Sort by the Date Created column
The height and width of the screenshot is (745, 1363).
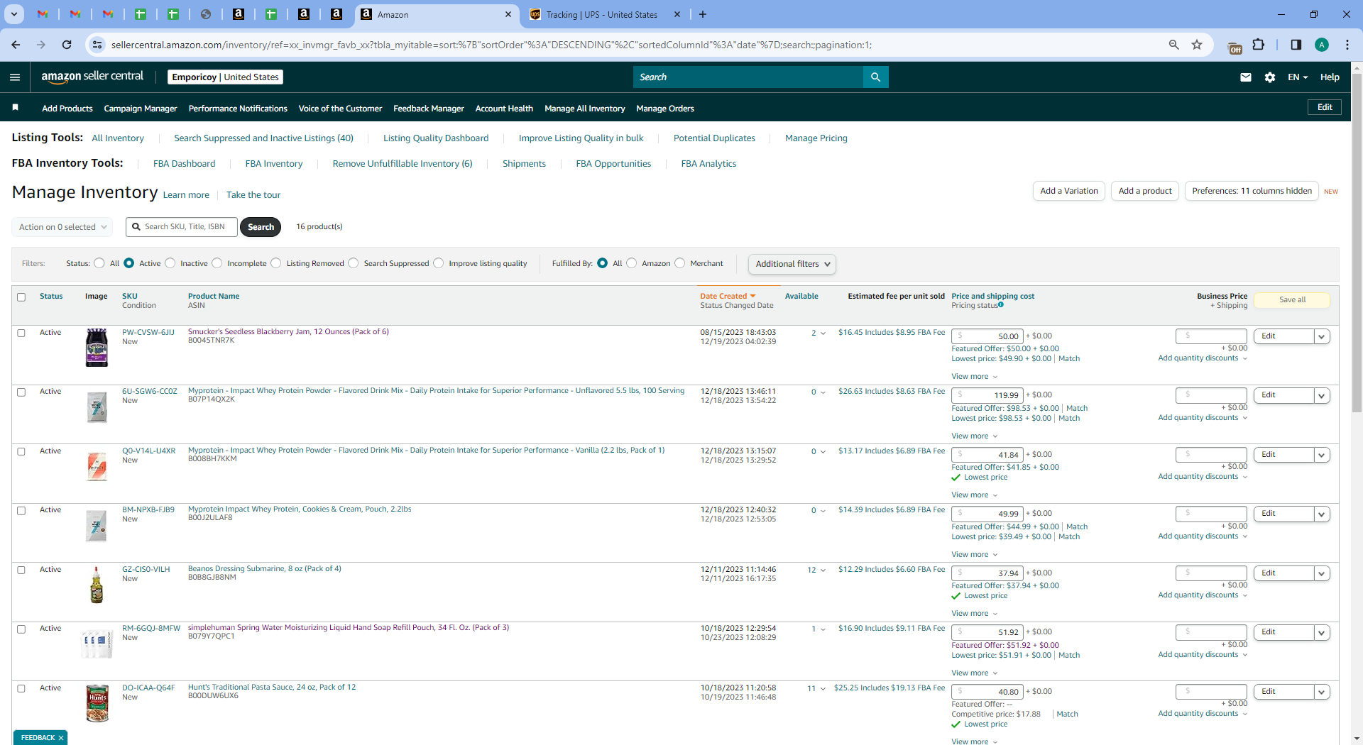click(x=728, y=296)
